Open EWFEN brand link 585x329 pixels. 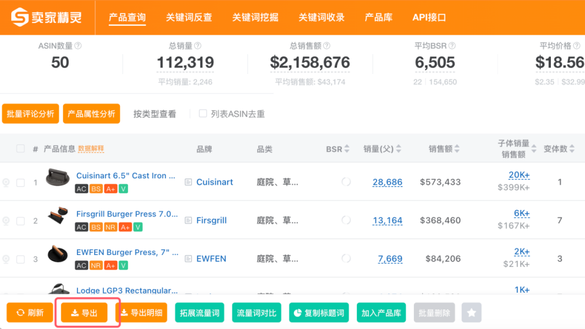pos(211,259)
